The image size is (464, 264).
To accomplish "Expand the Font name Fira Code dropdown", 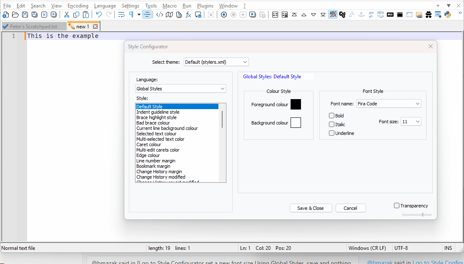I will 389,104.
